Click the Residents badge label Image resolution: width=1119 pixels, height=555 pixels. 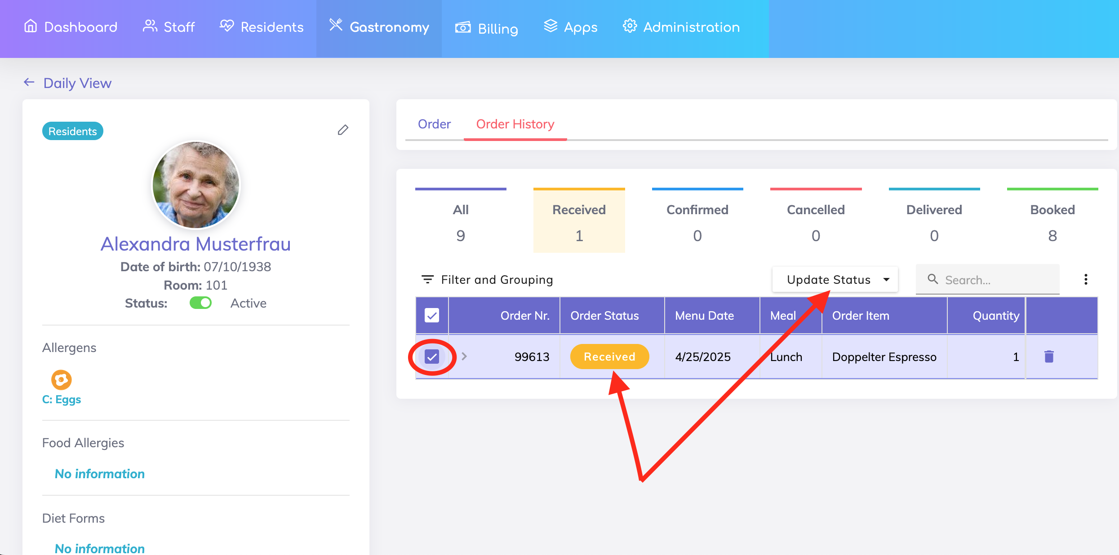point(73,131)
